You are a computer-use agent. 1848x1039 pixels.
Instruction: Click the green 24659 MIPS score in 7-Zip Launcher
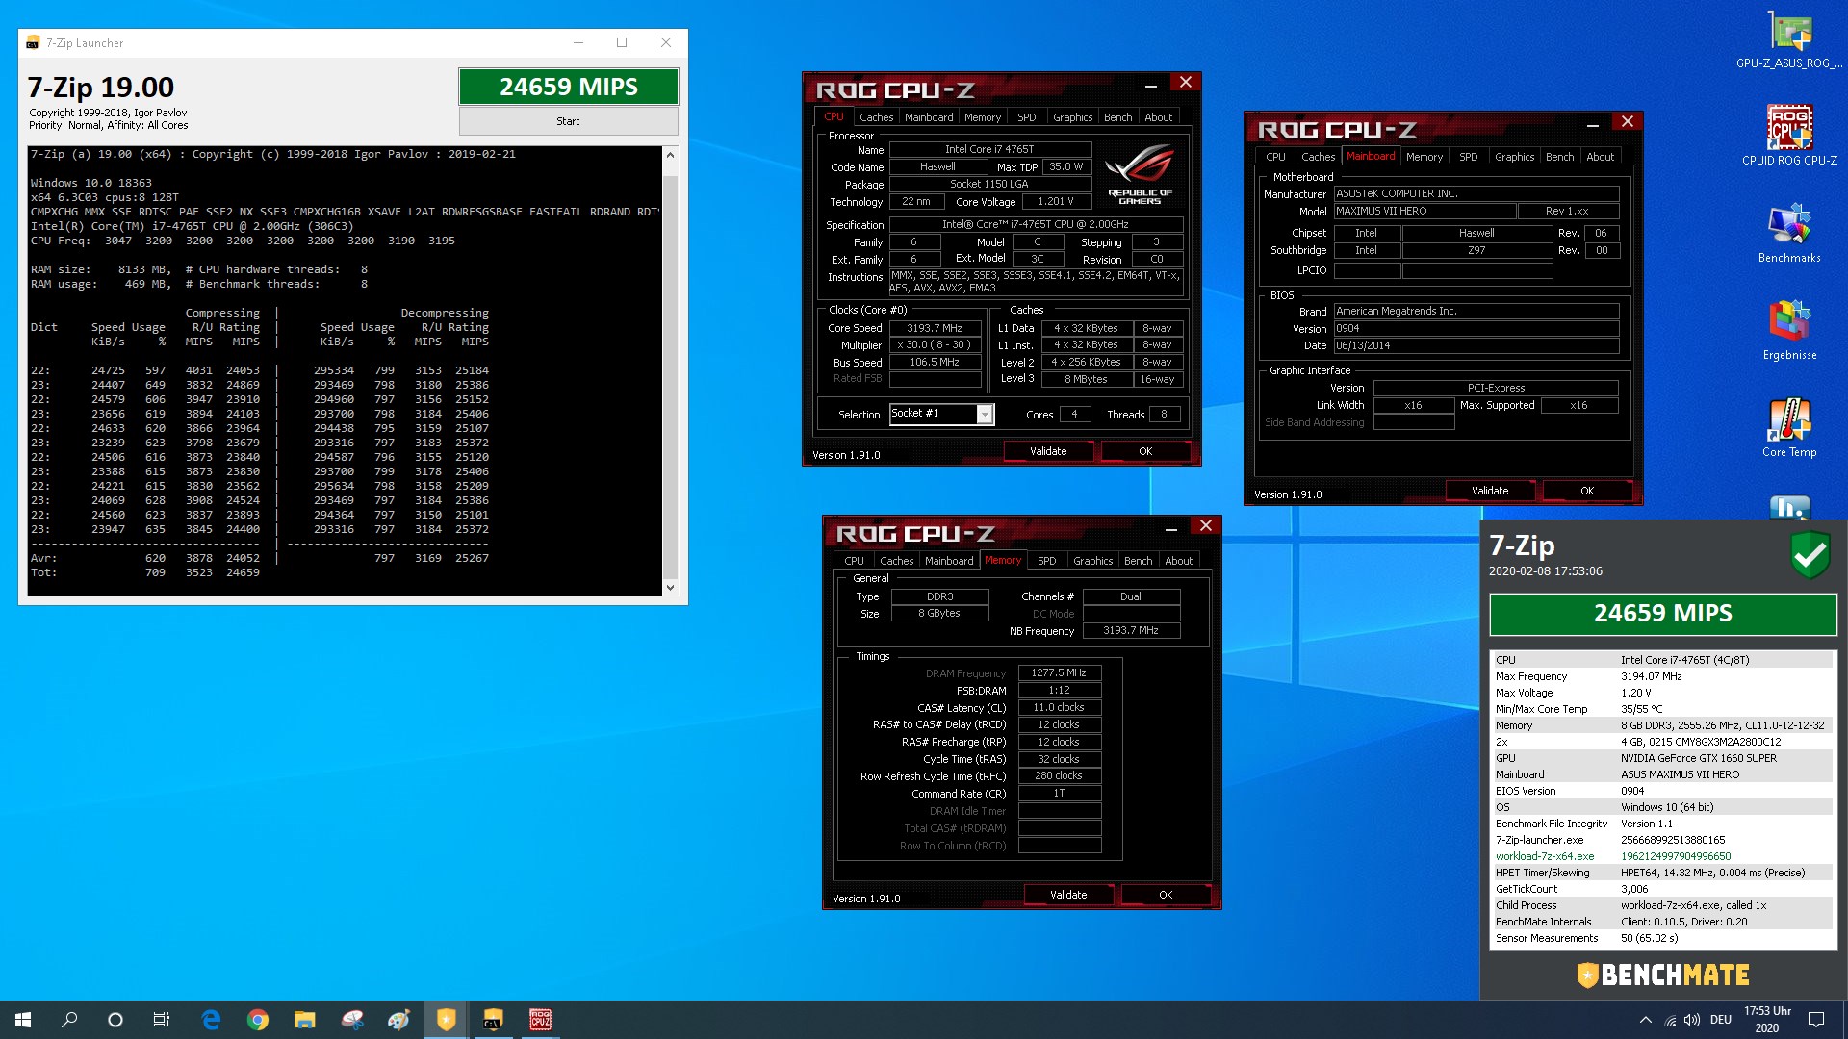coord(569,87)
